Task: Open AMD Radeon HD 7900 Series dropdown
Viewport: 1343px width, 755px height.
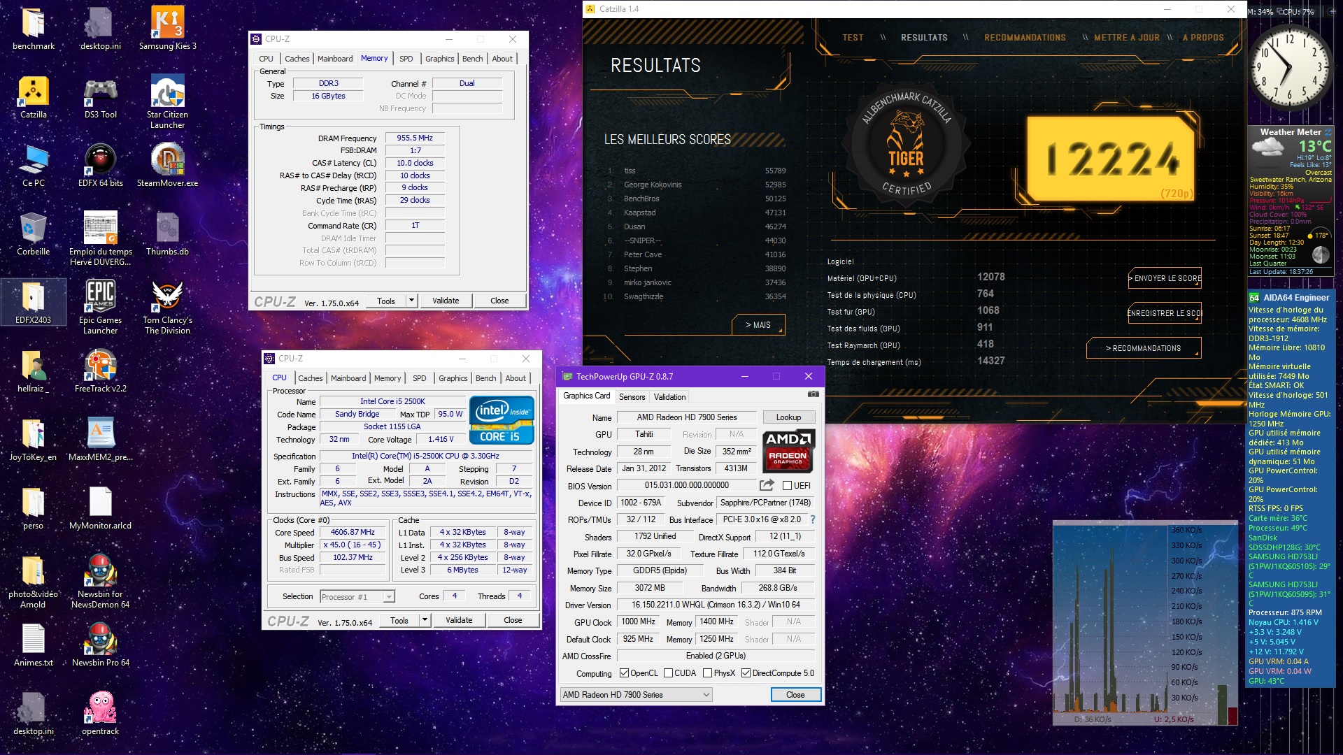Action: 636,694
